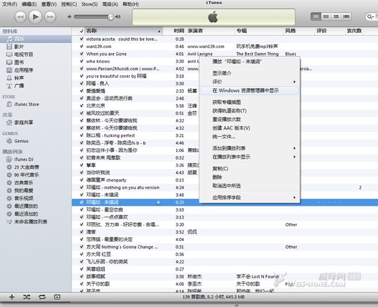This screenshot has height=307, width=378.
Task: Click the Next track fast-forward button
Action: [x=50, y=17]
